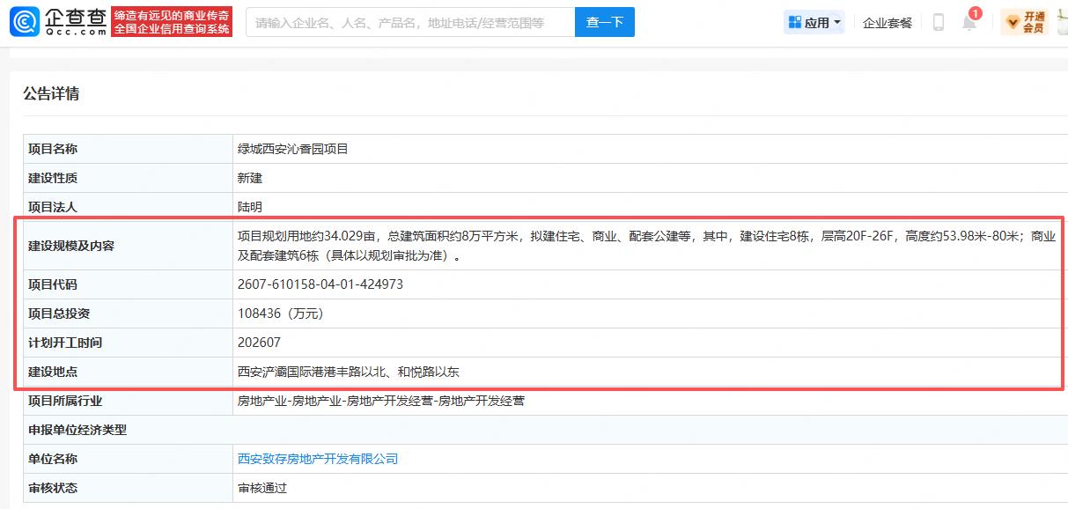Click the 项目法人 label cell
Image resolution: width=1068 pixels, height=509 pixels.
pos(128,207)
